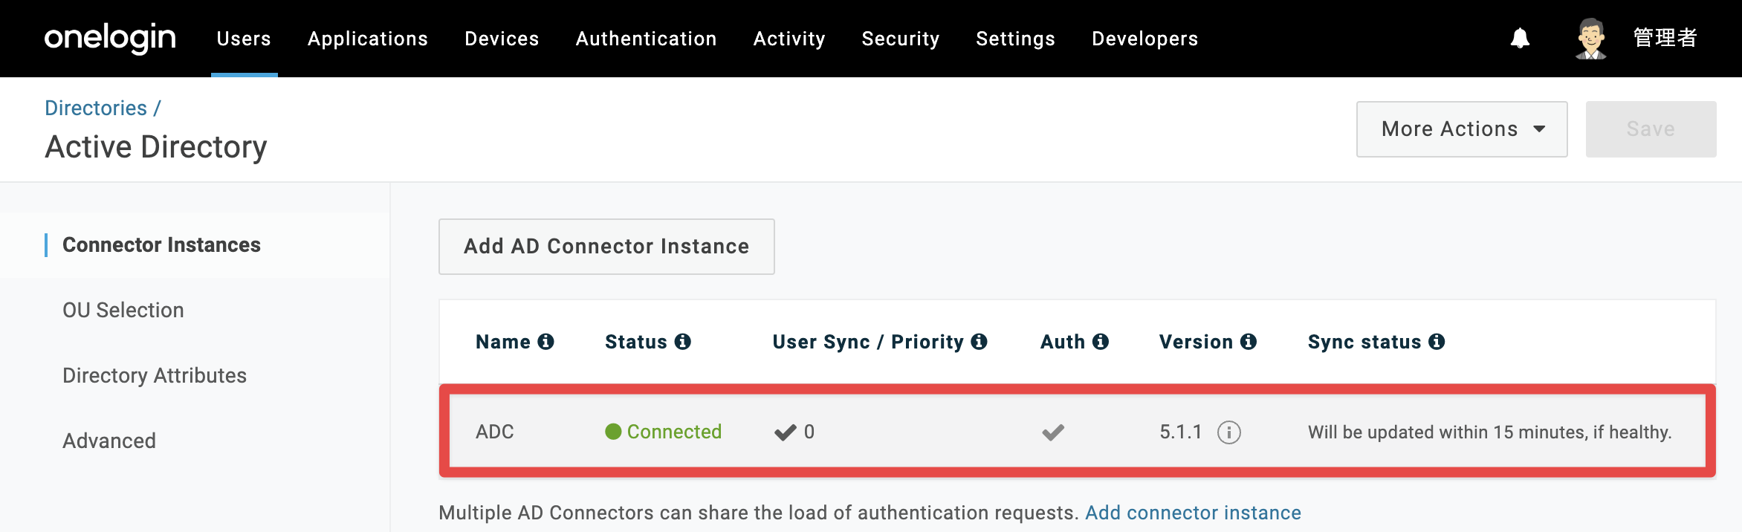Open the Devices menu
This screenshot has width=1742, height=532.
(502, 39)
